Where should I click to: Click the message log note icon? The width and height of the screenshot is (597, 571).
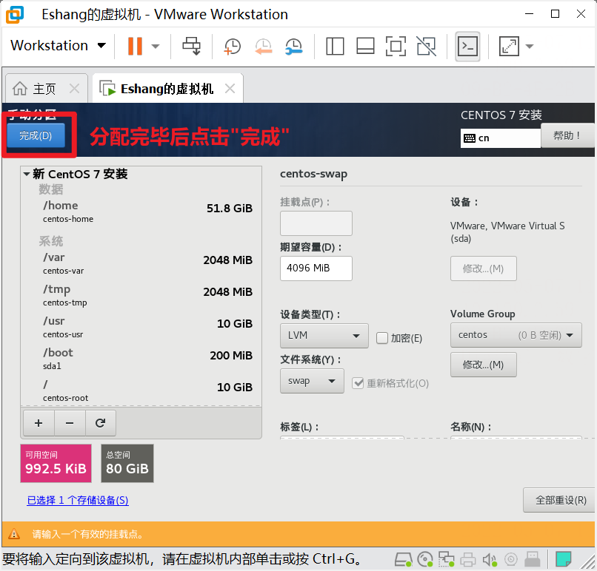pos(563,560)
